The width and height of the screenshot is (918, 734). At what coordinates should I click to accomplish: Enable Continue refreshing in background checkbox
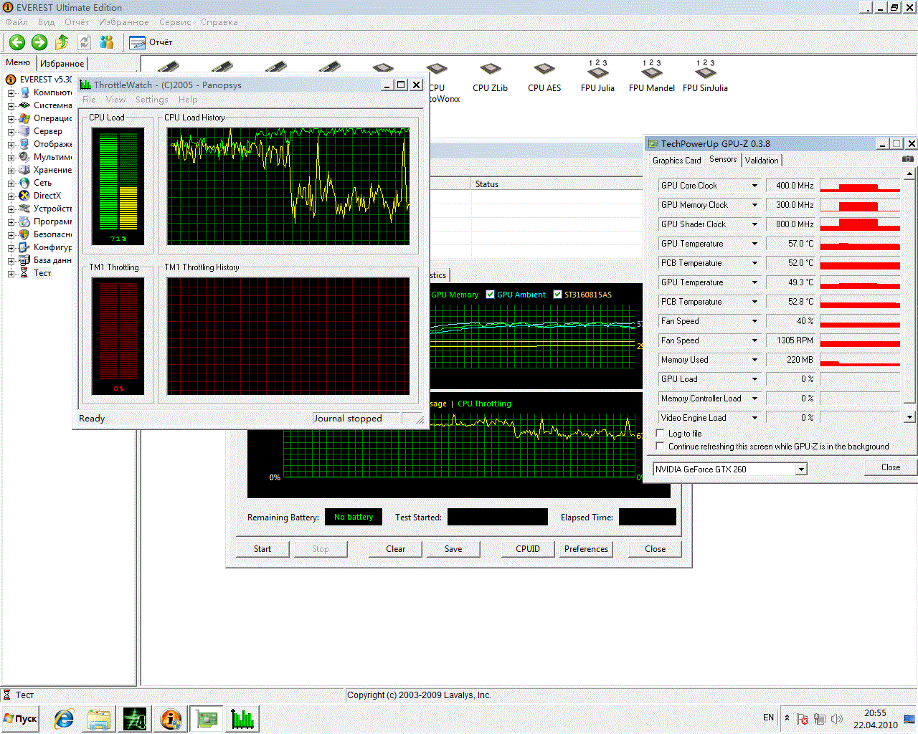tap(660, 447)
